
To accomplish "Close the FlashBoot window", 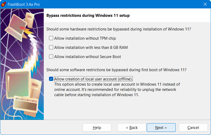I will click(x=205, y=4).
